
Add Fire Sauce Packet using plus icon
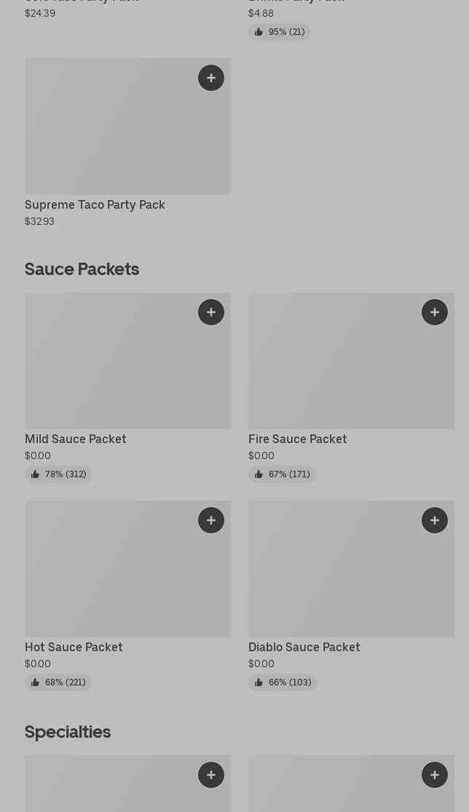point(435,312)
